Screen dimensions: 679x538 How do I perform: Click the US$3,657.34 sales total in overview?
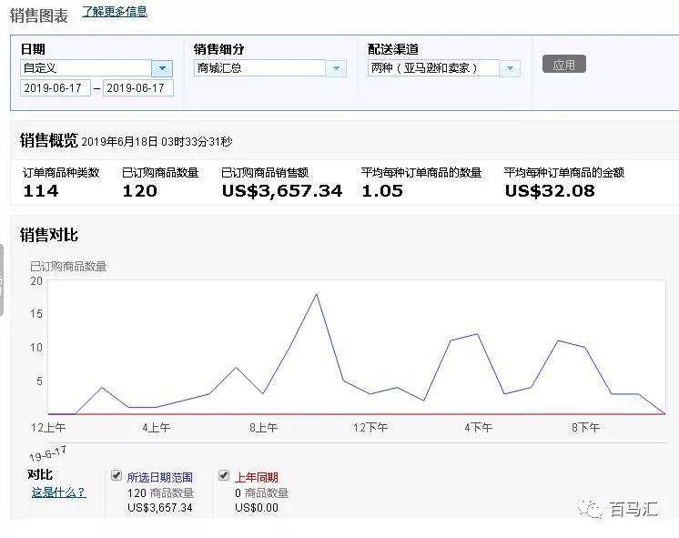coord(281,191)
